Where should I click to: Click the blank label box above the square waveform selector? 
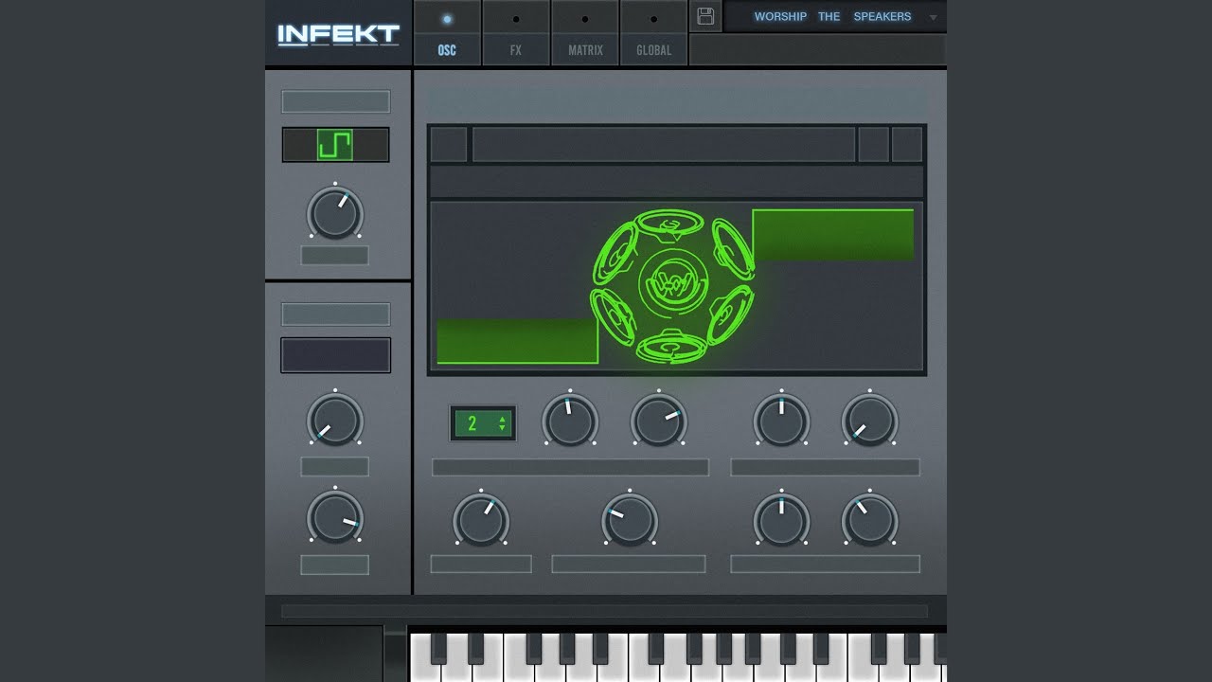click(x=335, y=101)
